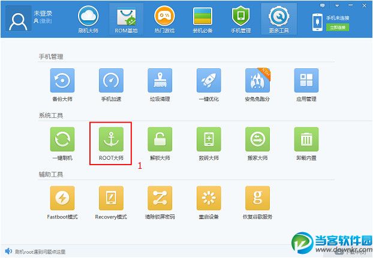Click the 立即连接 connect button
Image resolution: width=373 pixels, height=258 pixels.
338,28
